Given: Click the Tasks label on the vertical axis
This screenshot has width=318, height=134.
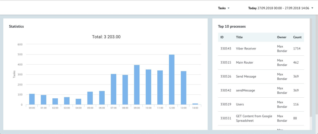Looking at the screenshot, I should tap(14, 74).
